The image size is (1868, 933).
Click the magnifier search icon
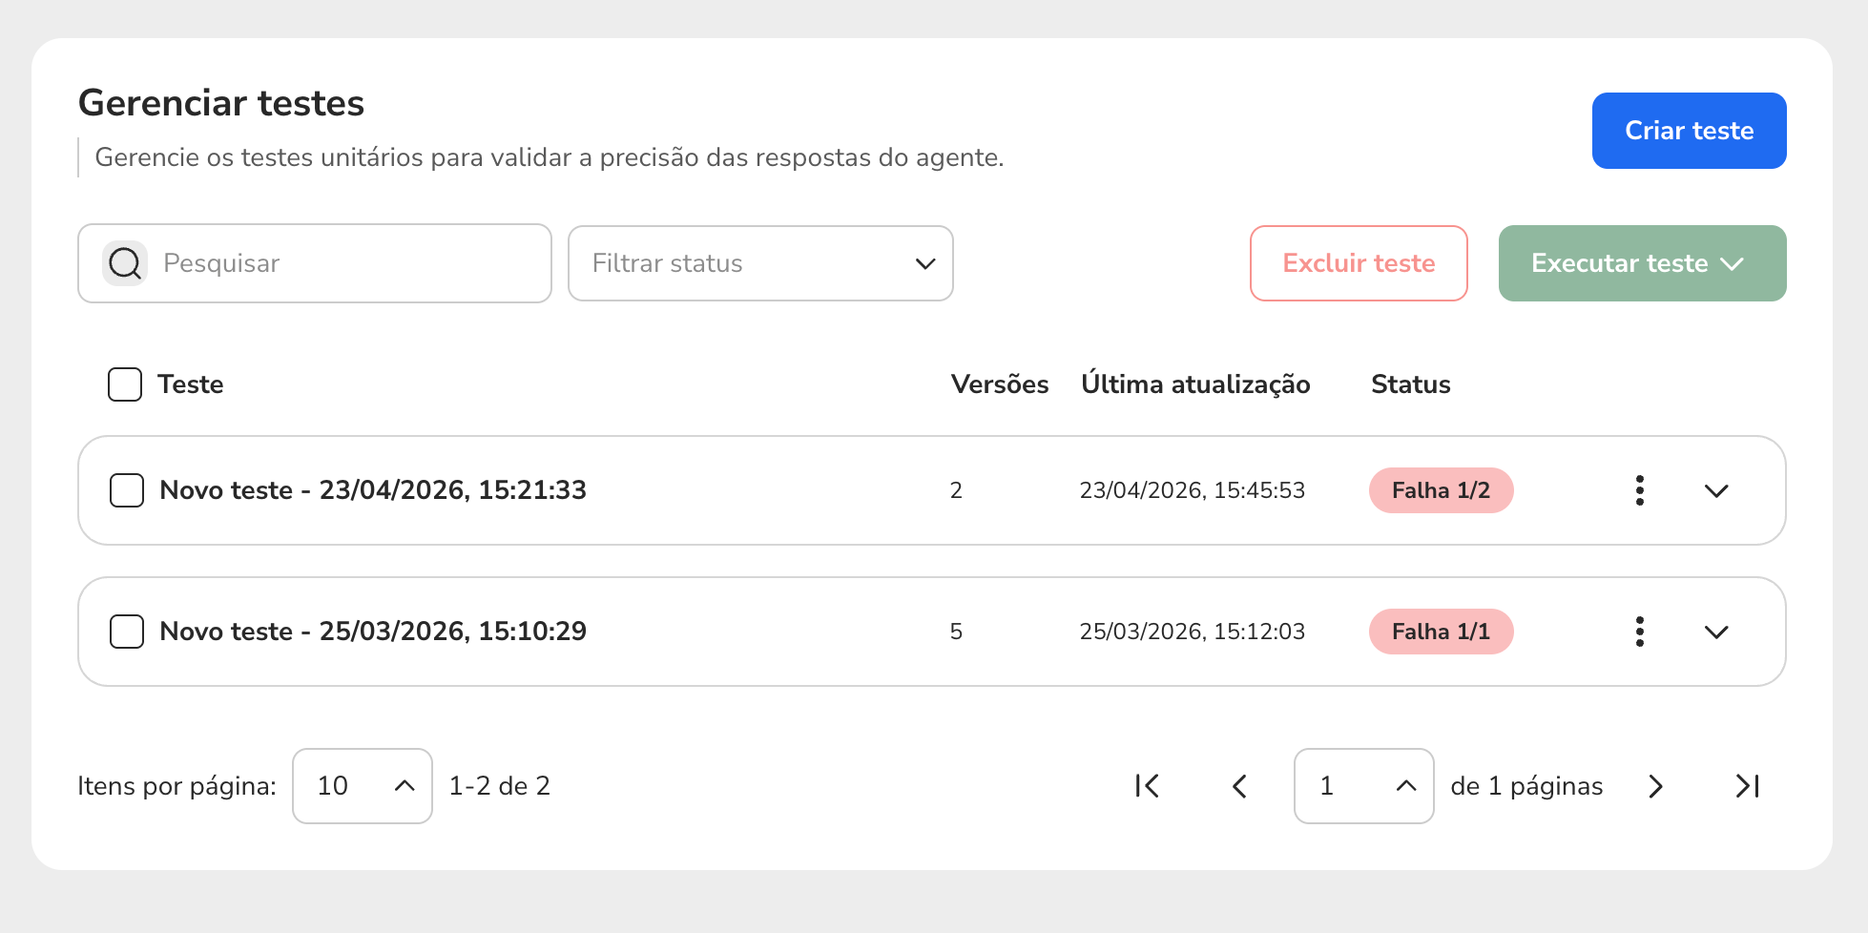(x=125, y=263)
